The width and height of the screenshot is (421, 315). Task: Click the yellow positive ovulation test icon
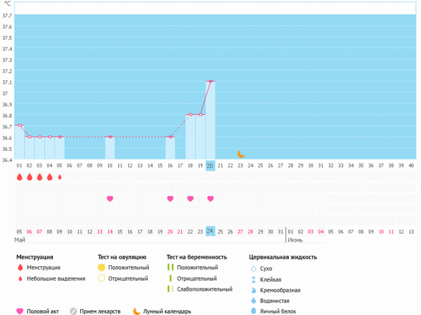pos(101,267)
